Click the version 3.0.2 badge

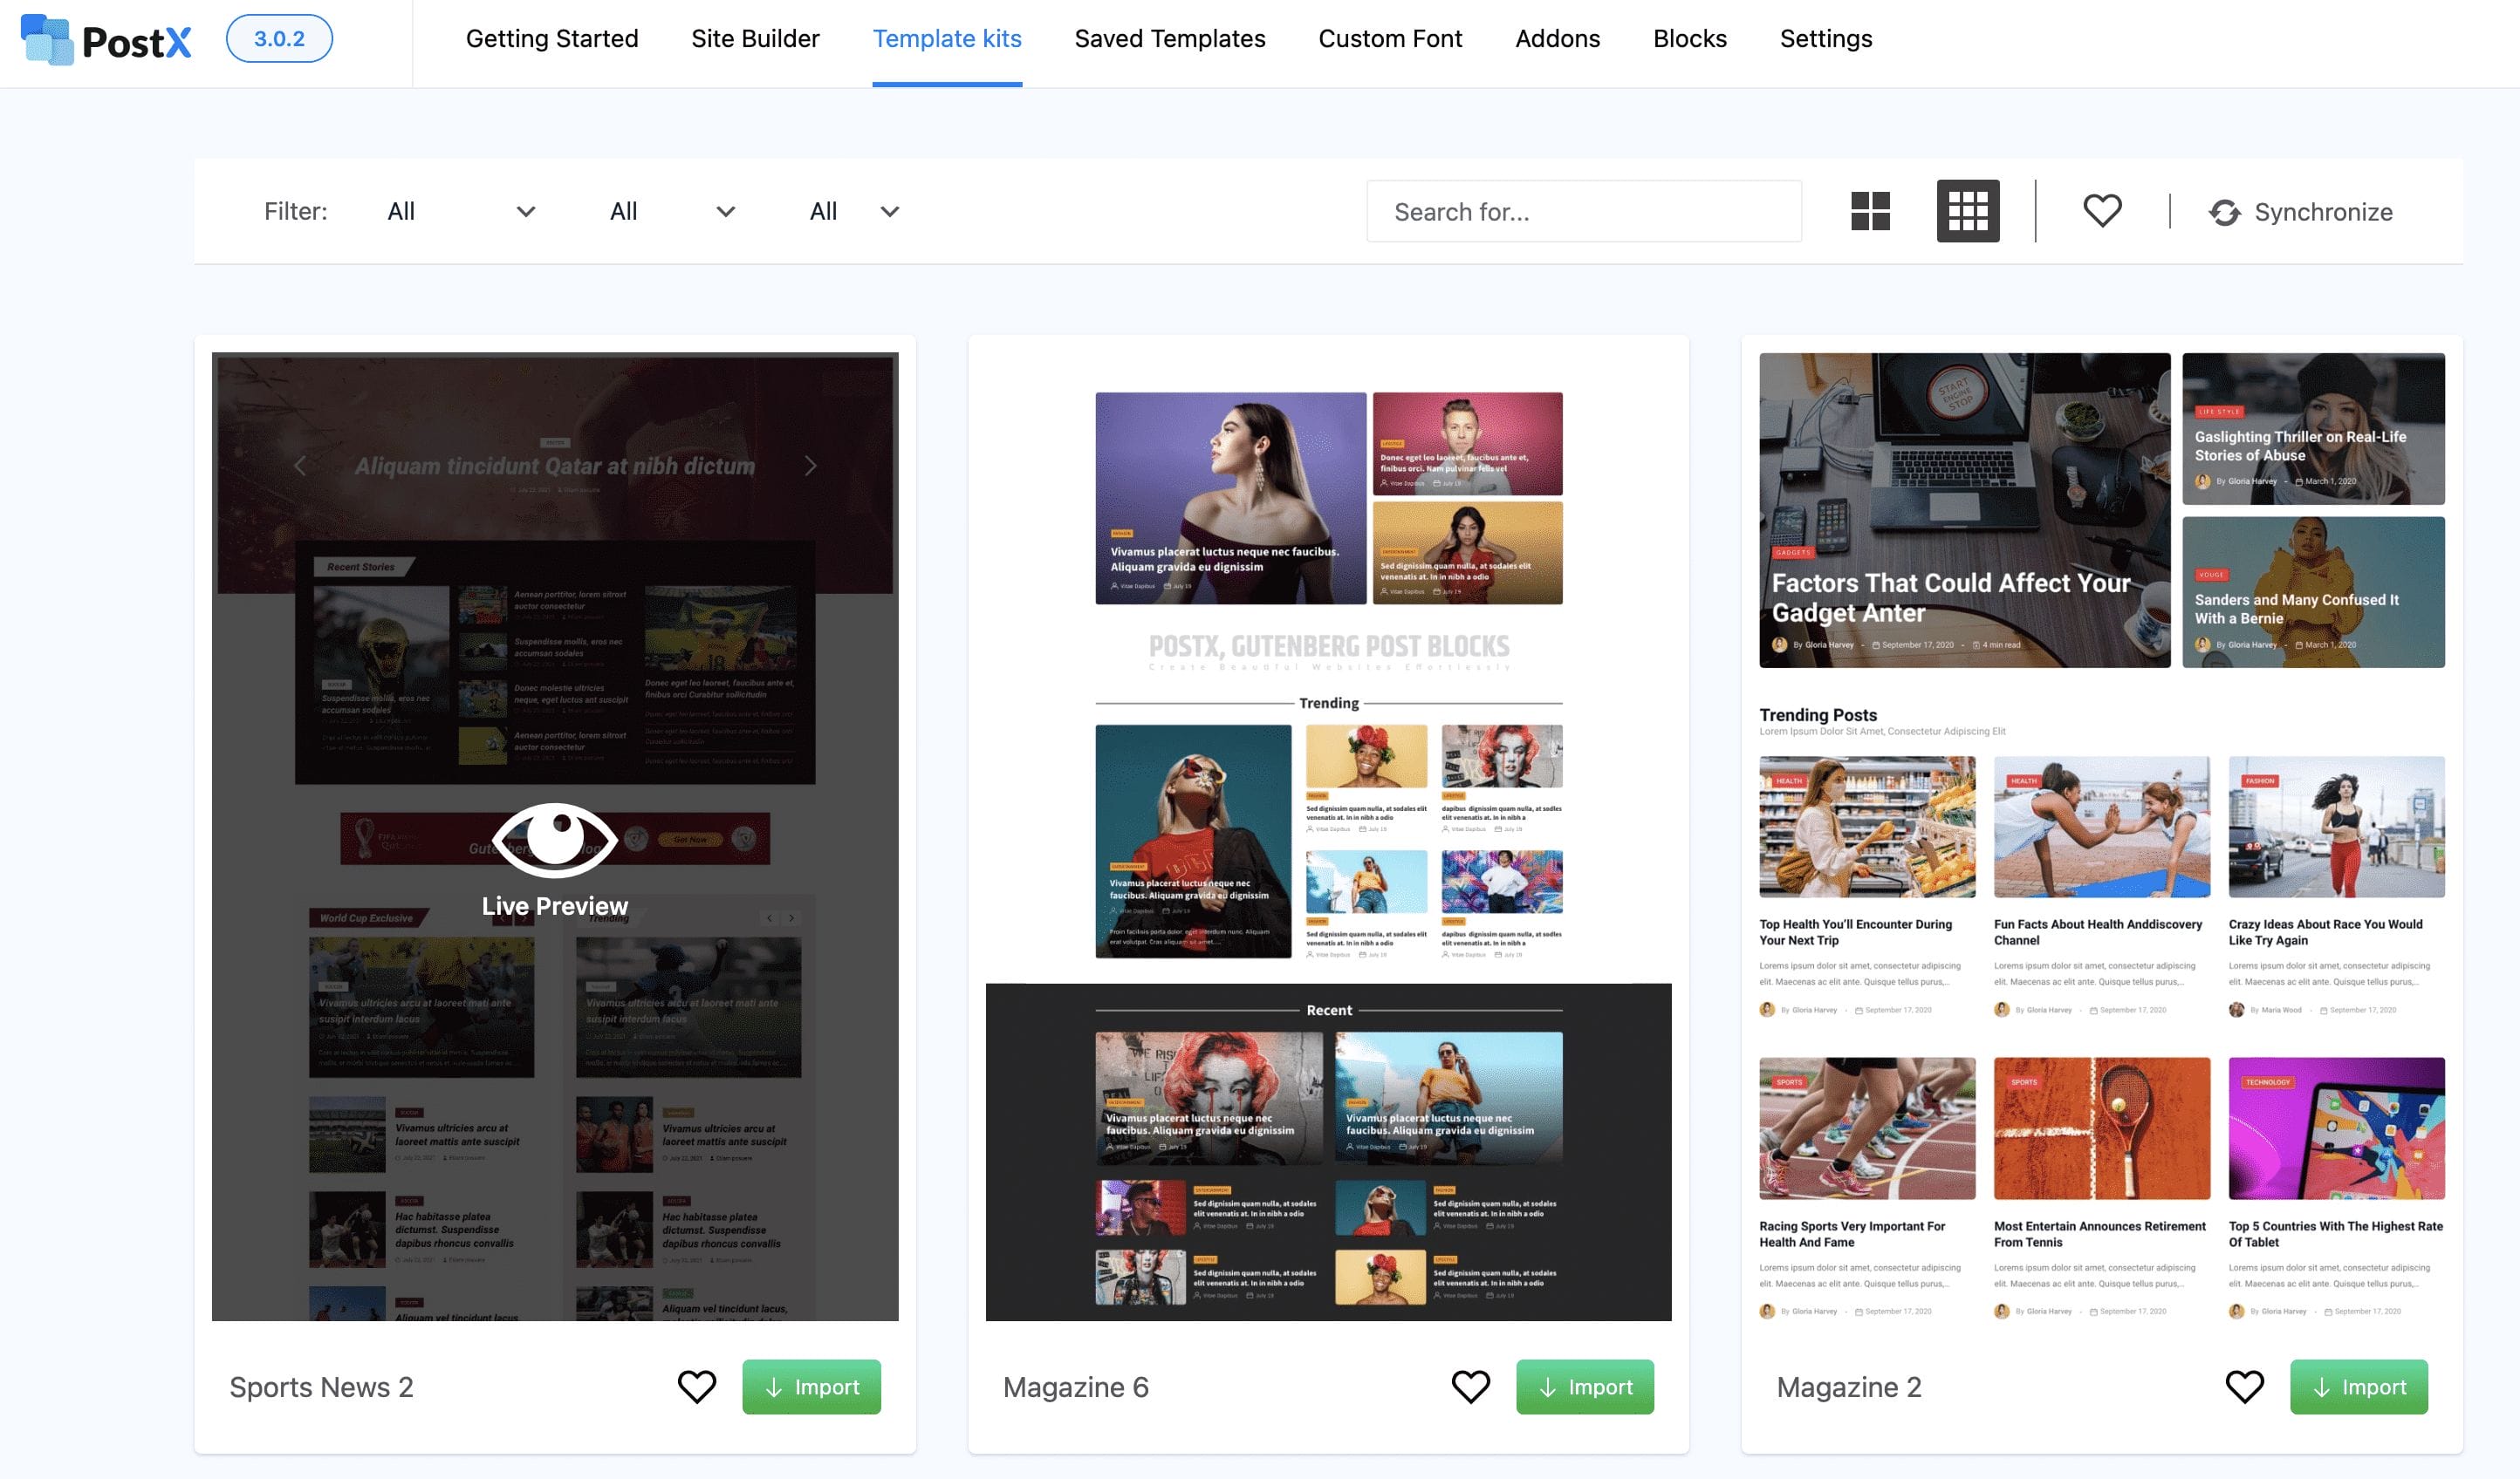pos(279,39)
